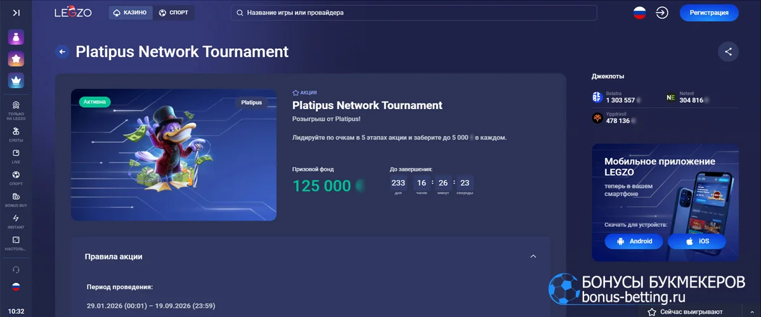761x317 pixels.
Task: Go back using the arrow next to title
Action: click(62, 52)
